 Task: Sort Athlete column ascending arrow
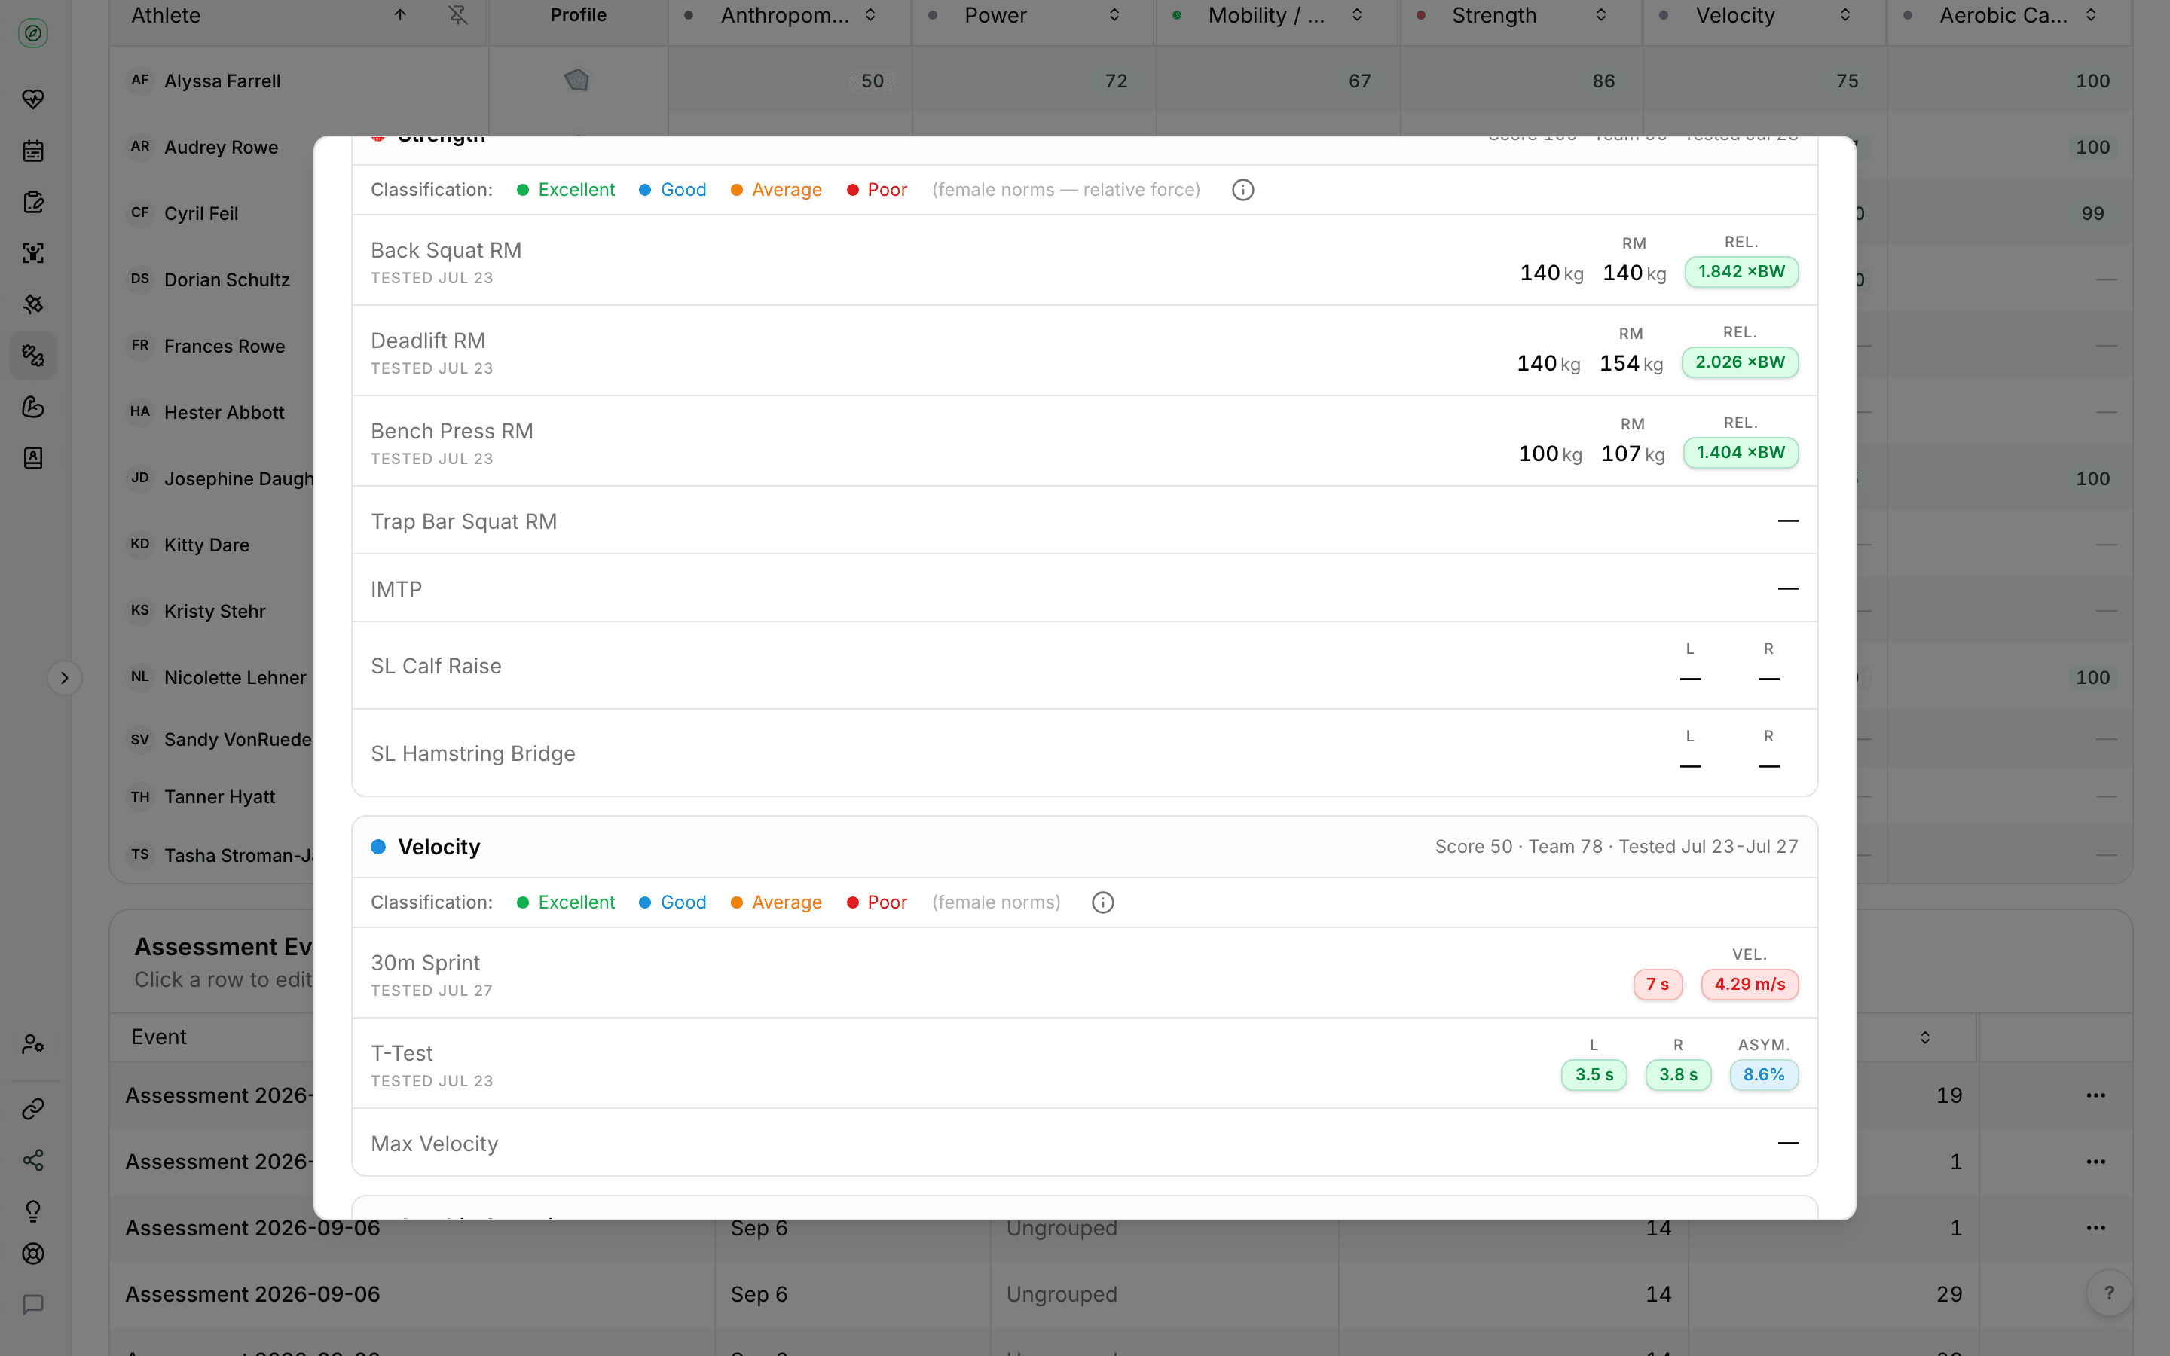pyautogui.click(x=400, y=15)
